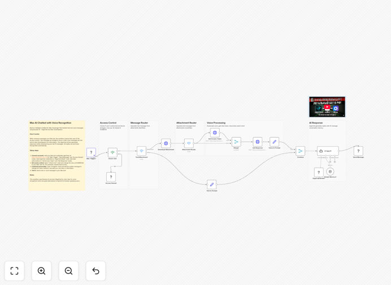The image size is (391, 285).
Task: Click the fit-to-view canvas button
Action: pyautogui.click(x=15, y=271)
